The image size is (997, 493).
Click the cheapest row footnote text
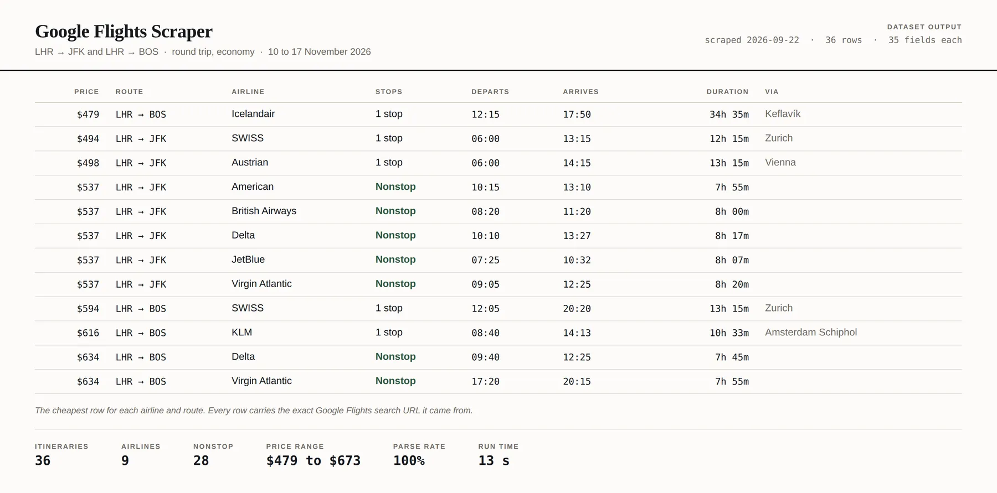[x=254, y=411]
